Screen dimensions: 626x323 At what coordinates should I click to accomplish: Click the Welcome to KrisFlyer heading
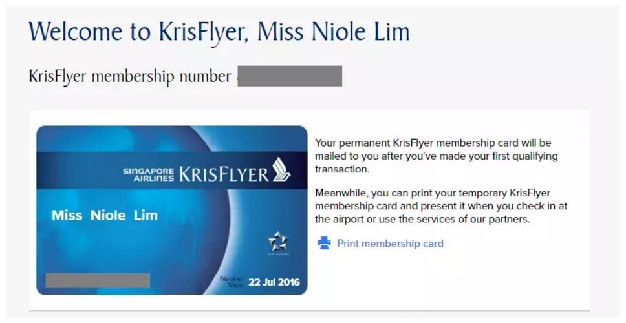(219, 32)
